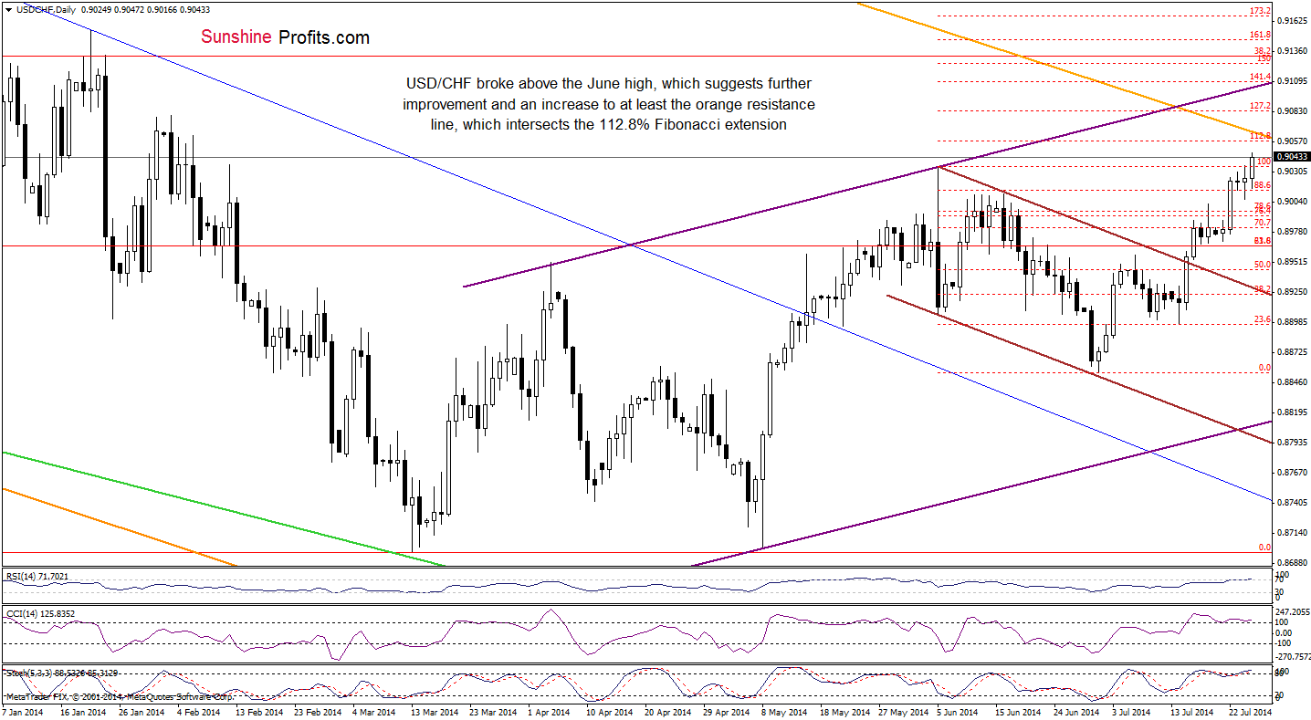This screenshot has width=1311, height=720.
Task: Click the 22 Jul 2014 date label
Action: point(1250,711)
